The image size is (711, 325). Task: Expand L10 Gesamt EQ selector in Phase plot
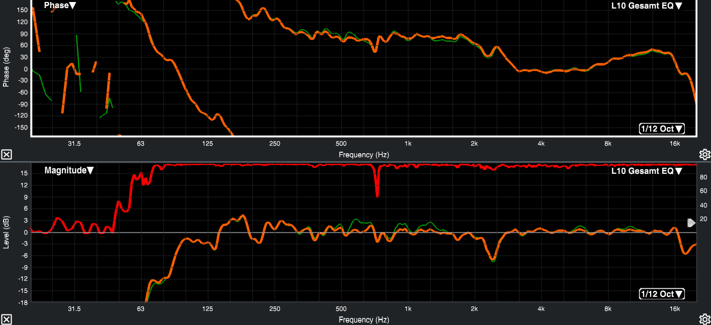click(647, 6)
